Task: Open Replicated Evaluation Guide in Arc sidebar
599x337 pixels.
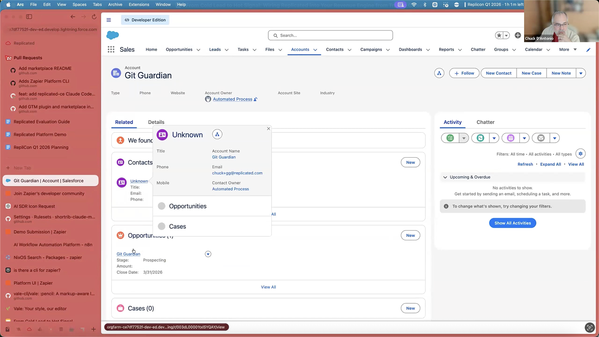Action: 42,122
